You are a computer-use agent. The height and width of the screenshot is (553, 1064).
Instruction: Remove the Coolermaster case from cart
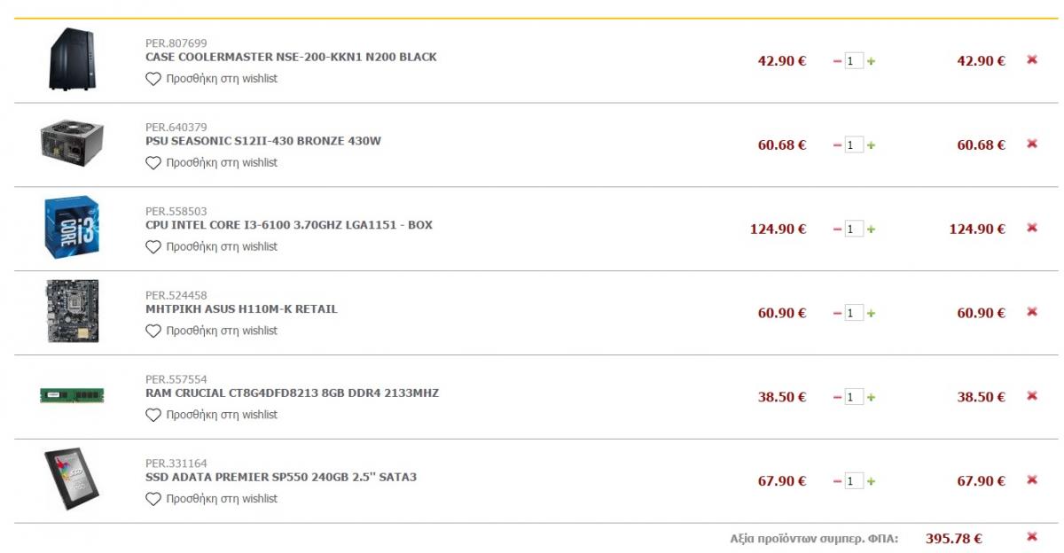1031,59
